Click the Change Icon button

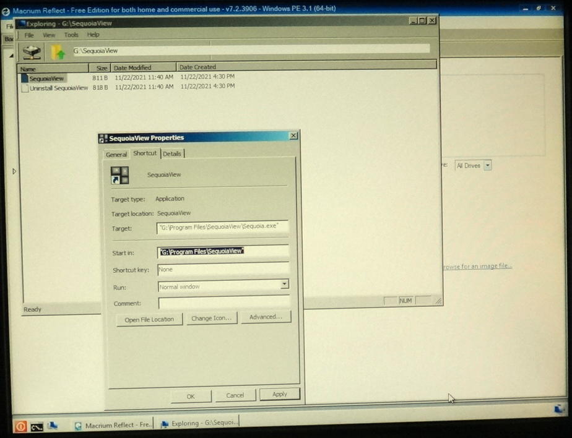click(x=212, y=319)
